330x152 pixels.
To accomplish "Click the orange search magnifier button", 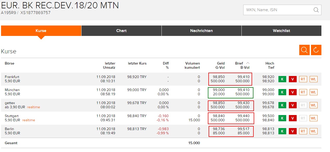I will 304,50.
